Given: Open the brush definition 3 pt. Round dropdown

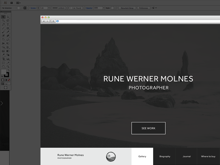Looking at the screenshot, I should [x=84, y=8].
